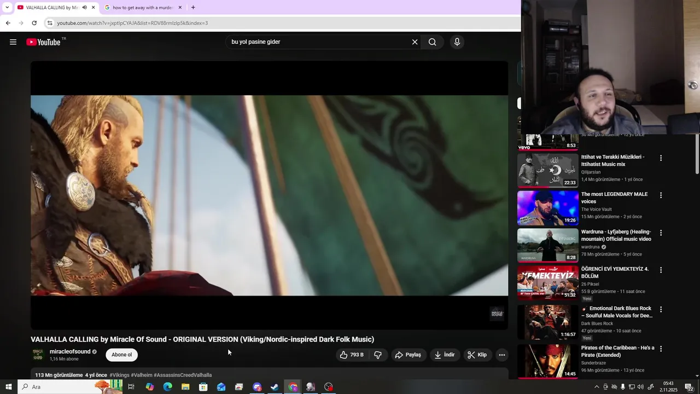The height and width of the screenshot is (394, 700).
Task: Open Microsoft Store from taskbar
Action: (203, 387)
